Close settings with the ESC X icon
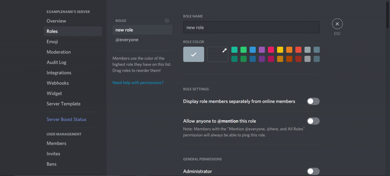The image size is (390, 176). pos(337,24)
